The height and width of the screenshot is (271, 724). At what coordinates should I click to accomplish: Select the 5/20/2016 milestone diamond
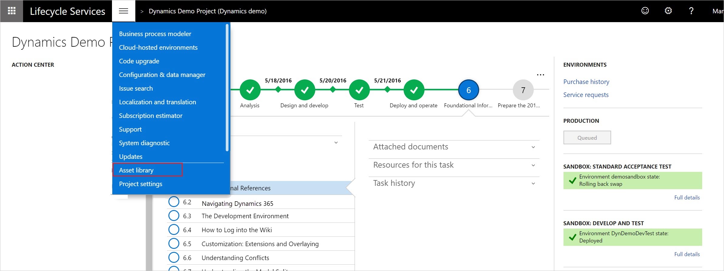pyautogui.click(x=333, y=89)
